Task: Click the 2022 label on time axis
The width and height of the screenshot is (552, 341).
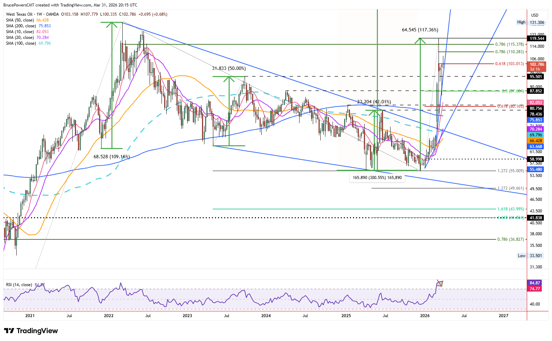Action: pos(109,316)
